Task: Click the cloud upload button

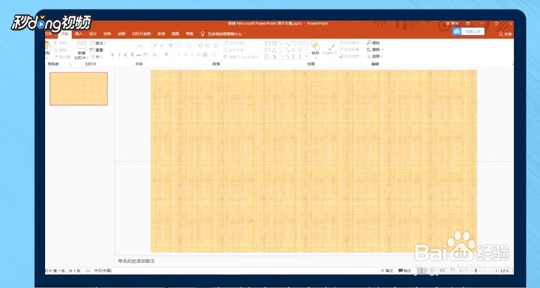Action: click(468, 31)
